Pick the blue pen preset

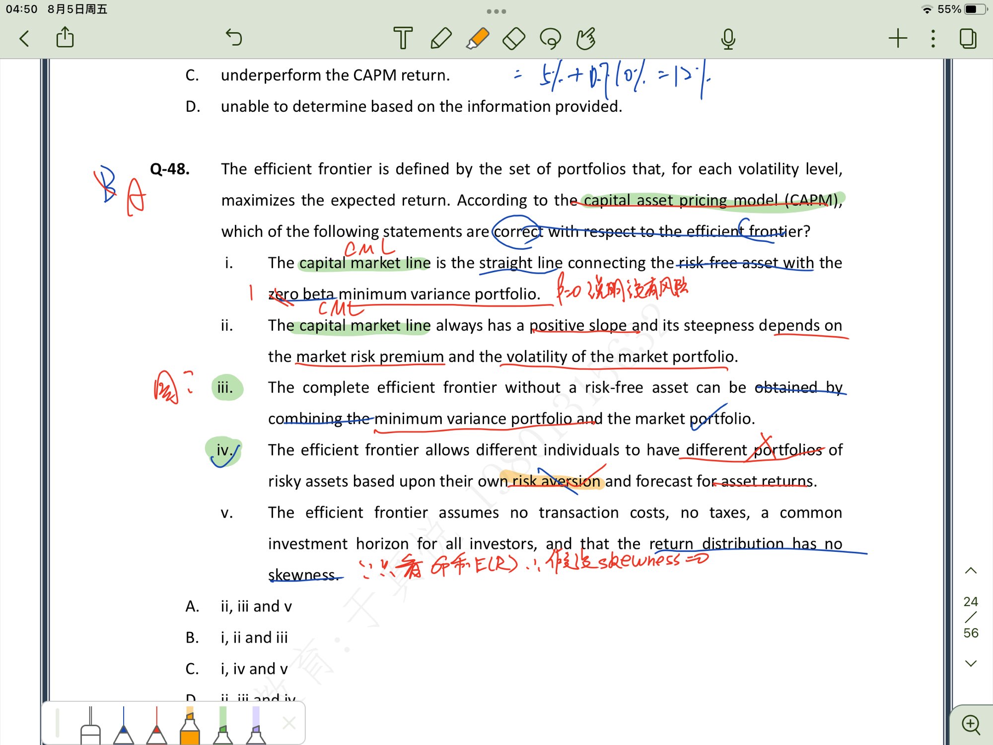pyautogui.click(x=124, y=728)
